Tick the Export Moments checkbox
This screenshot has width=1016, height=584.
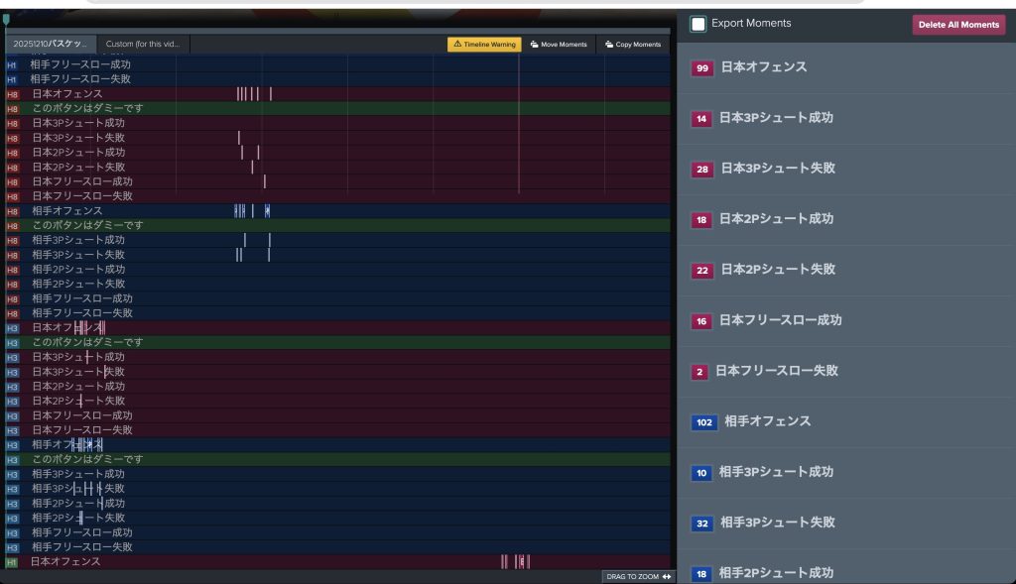(698, 24)
